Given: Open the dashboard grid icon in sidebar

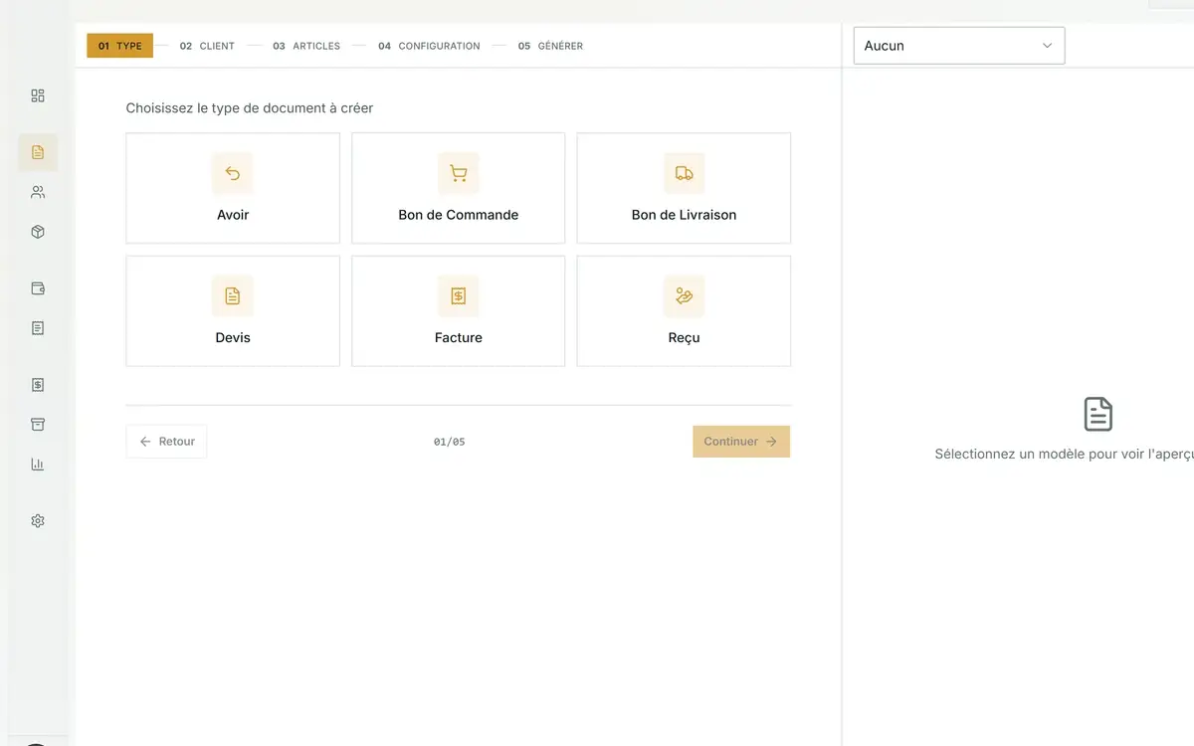Looking at the screenshot, I should (38, 95).
